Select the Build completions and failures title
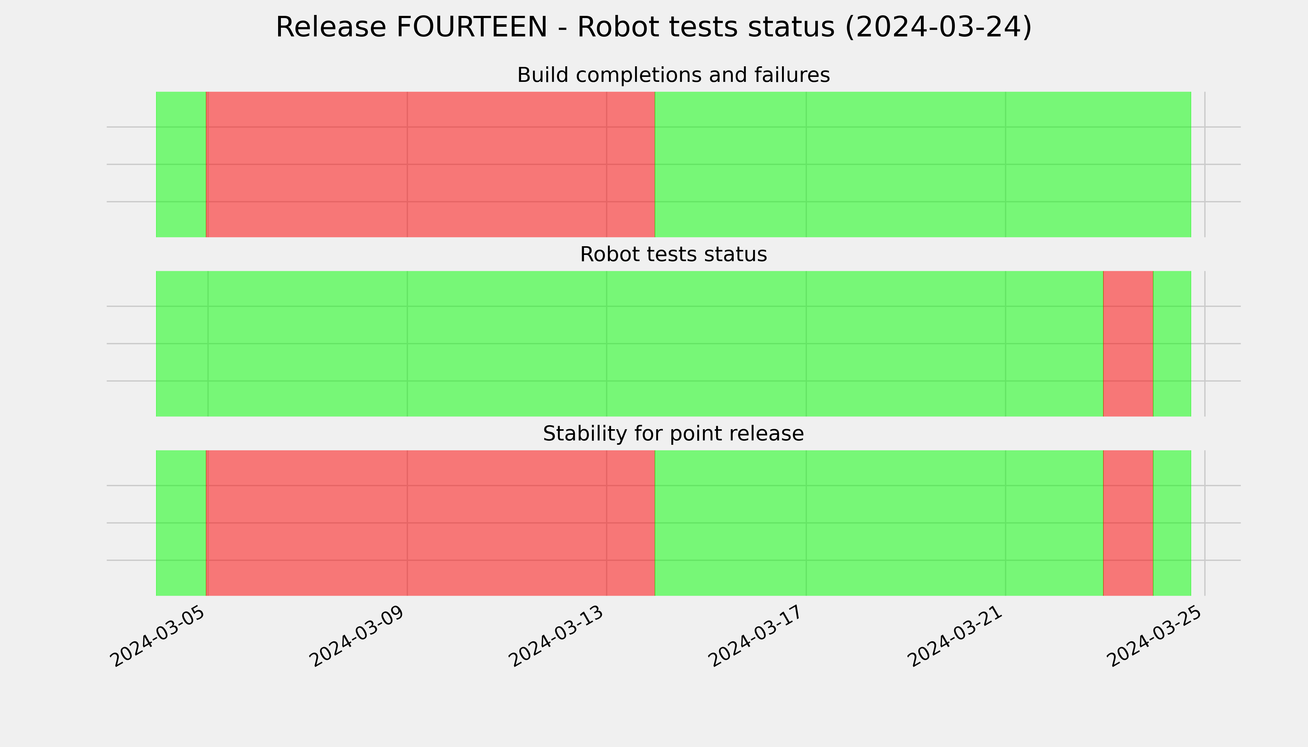 673,75
